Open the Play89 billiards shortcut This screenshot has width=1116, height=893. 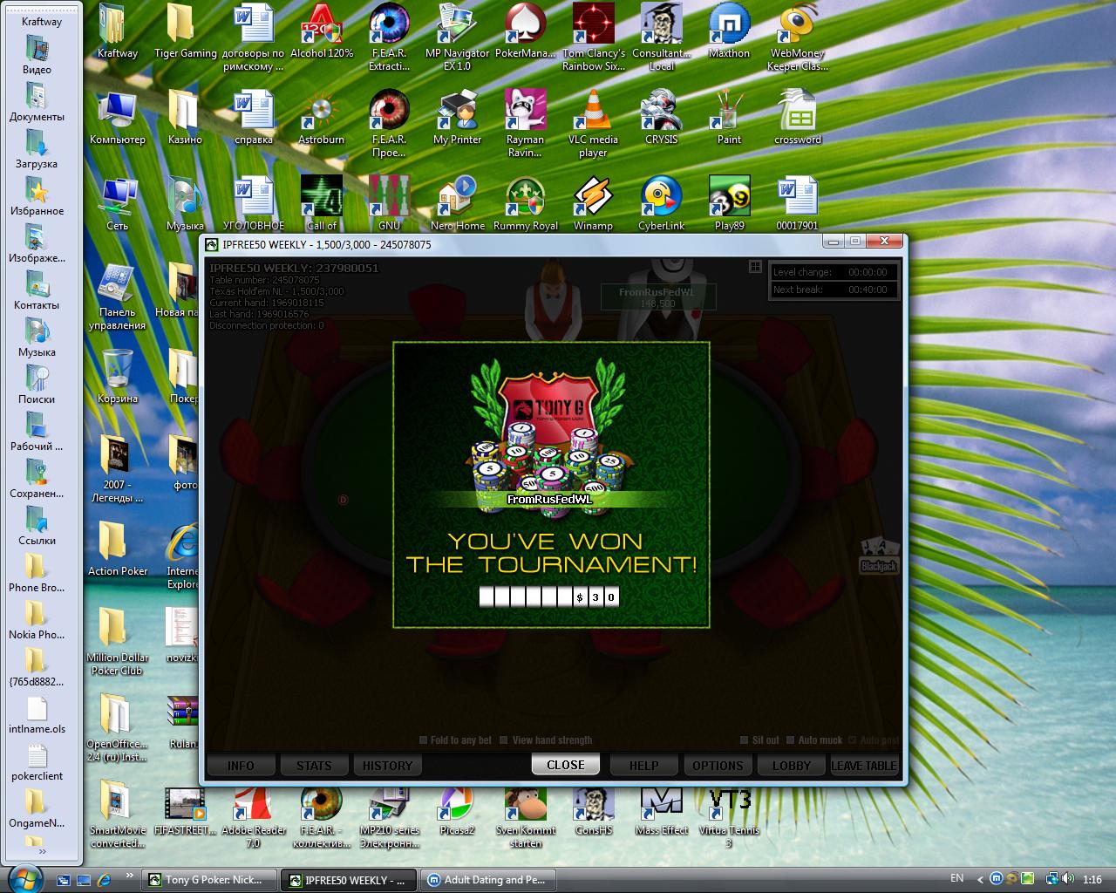click(x=729, y=197)
